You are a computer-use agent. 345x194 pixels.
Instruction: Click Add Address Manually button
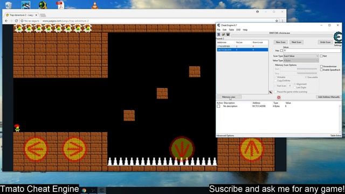(x=329, y=97)
